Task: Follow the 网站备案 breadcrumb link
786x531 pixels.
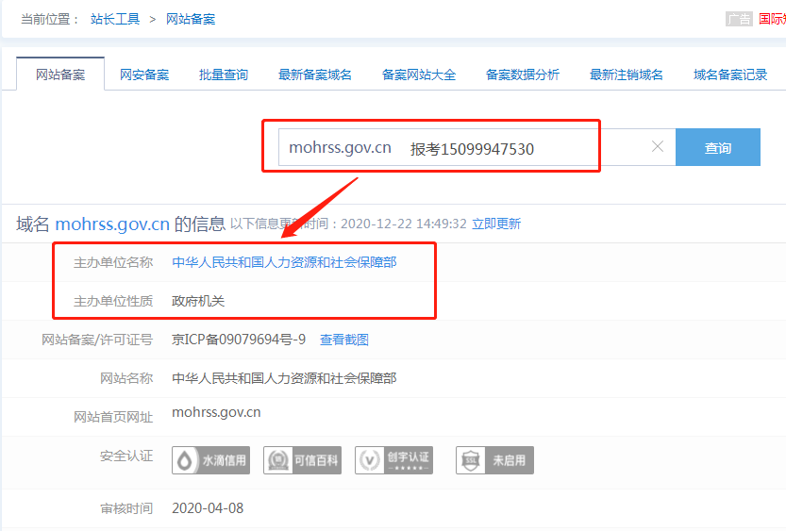Action: pyautogui.click(x=191, y=19)
